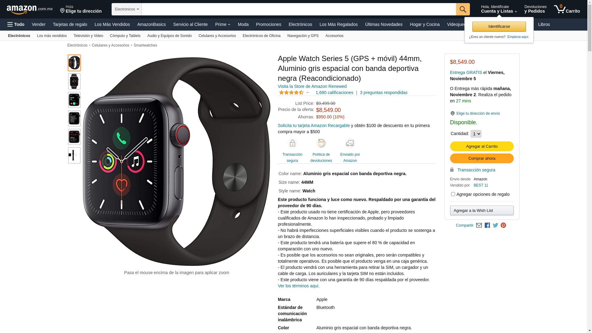Share product on Pinterest icon
This screenshot has height=333, width=592.
pyautogui.click(x=503, y=225)
